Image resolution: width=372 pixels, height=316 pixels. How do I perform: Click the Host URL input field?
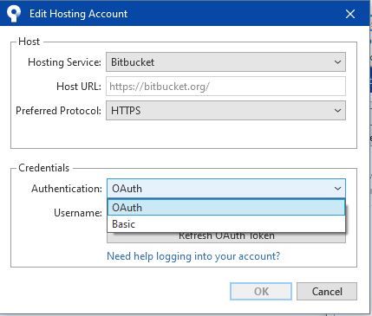(x=225, y=87)
